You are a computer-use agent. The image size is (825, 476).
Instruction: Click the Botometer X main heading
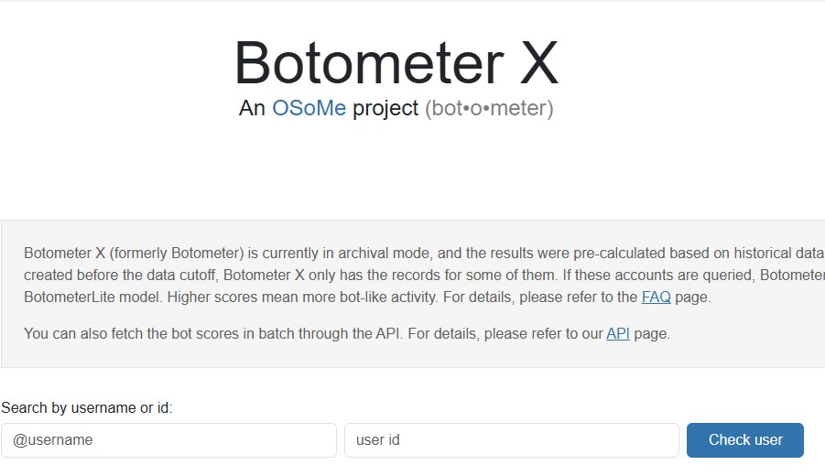pos(396,62)
